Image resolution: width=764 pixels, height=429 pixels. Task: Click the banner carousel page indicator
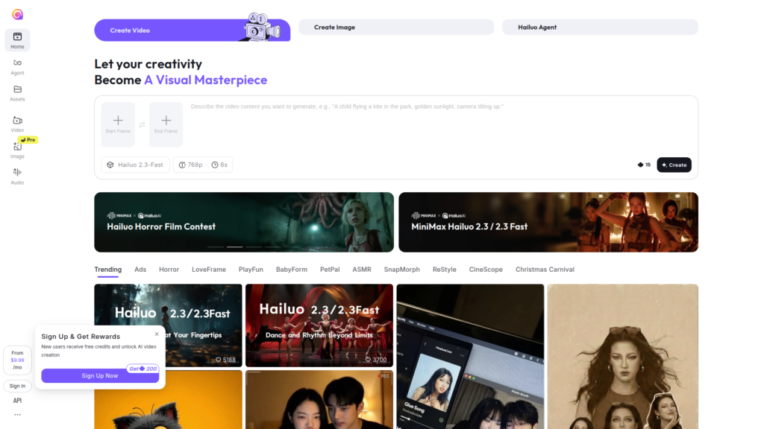point(234,247)
